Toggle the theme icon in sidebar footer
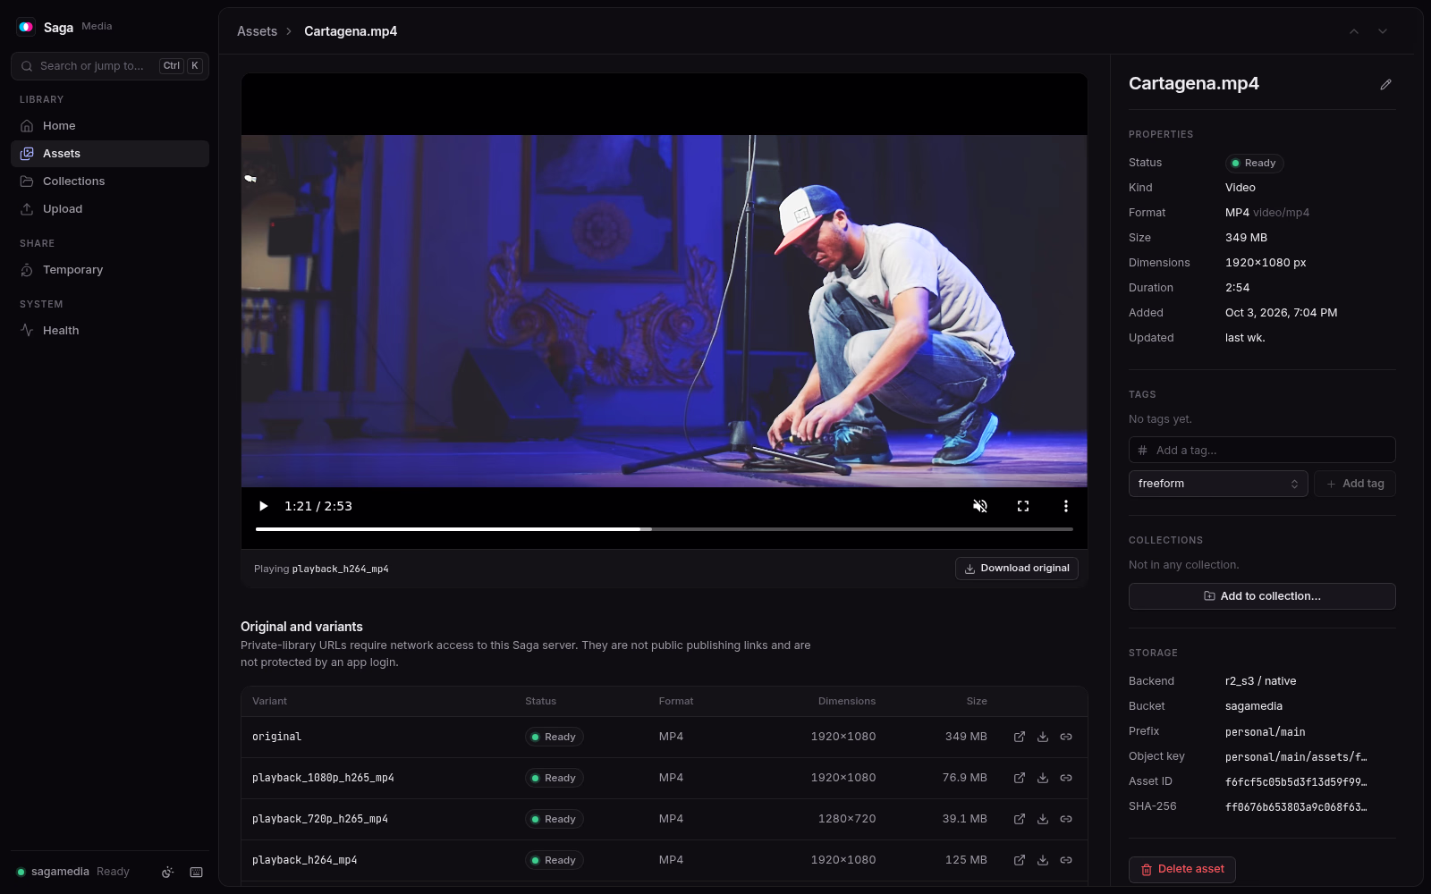This screenshot has height=894, width=1431. (167, 873)
